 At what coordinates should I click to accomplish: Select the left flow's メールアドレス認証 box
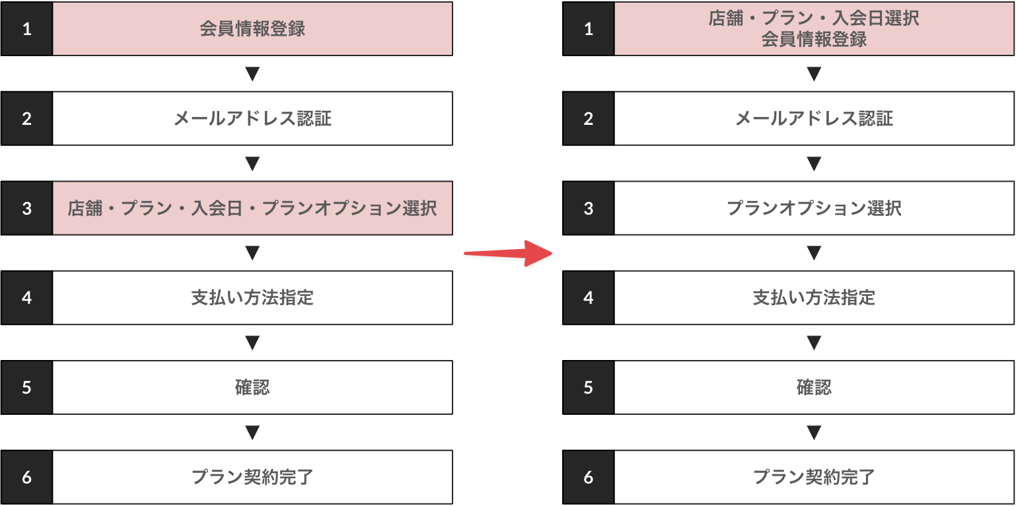click(252, 119)
